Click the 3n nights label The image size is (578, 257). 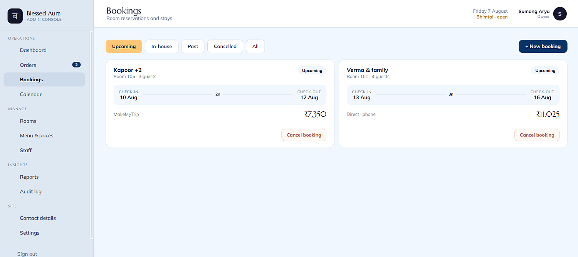(x=451, y=94)
